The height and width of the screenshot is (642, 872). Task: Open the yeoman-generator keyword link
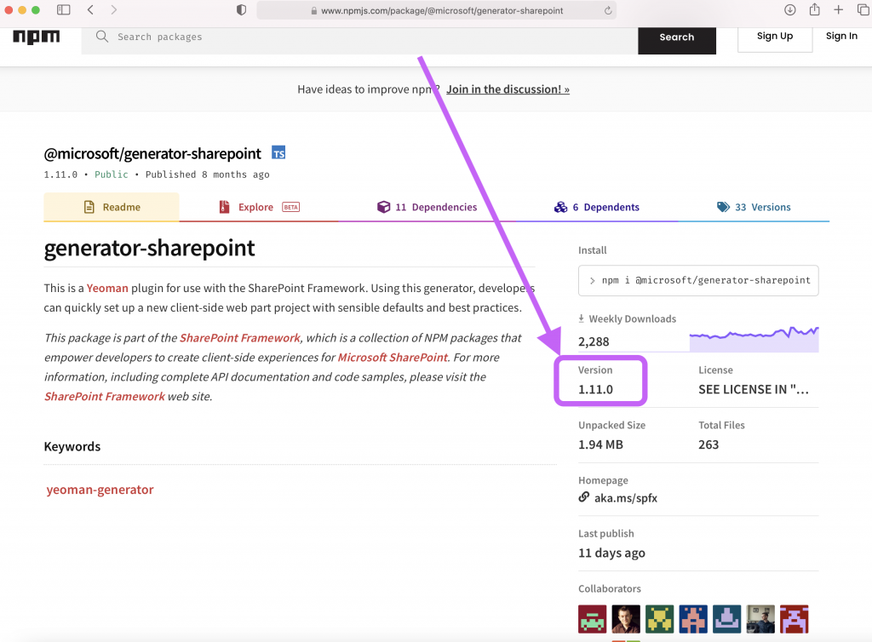coord(100,490)
